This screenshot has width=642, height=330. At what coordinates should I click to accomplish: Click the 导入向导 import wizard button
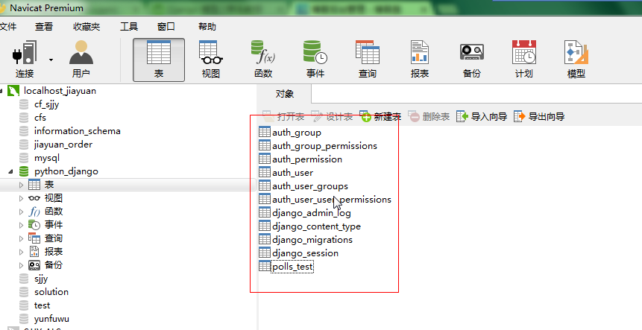(482, 117)
